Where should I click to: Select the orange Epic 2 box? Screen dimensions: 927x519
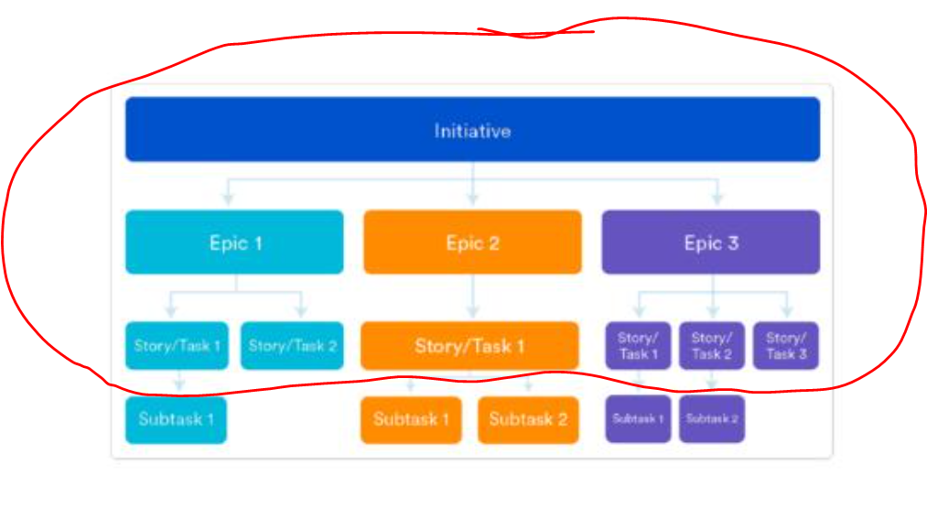[x=472, y=243]
